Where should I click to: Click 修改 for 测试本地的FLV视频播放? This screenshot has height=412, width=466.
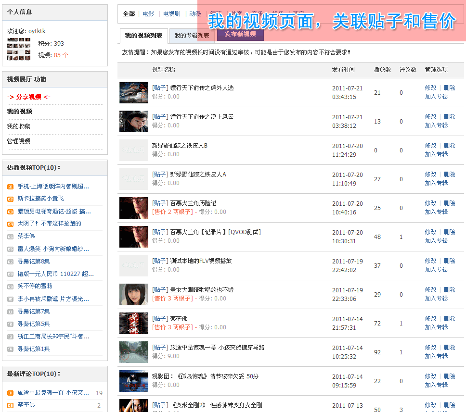(x=431, y=261)
